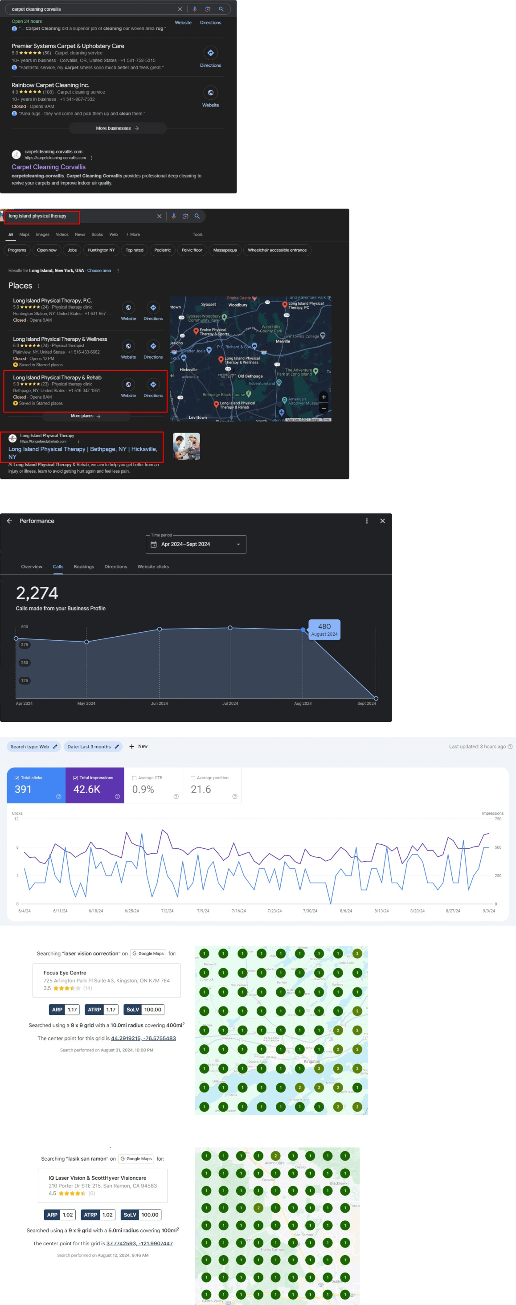The image size is (516, 1305).
Task: Click More businesses button
Action: (118, 128)
